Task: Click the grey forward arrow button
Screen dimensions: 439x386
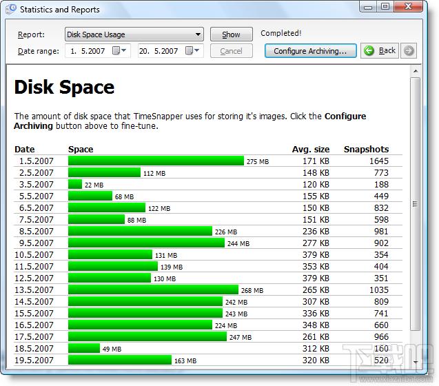Action: pyautogui.click(x=409, y=51)
